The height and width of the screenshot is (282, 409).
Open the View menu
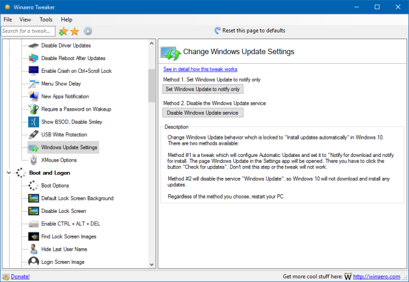(x=25, y=20)
